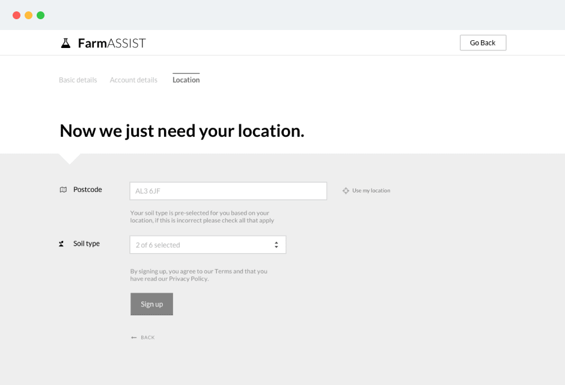Click the FarmASSIST wordmark in the header
565x385 pixels.
[111, 43]
